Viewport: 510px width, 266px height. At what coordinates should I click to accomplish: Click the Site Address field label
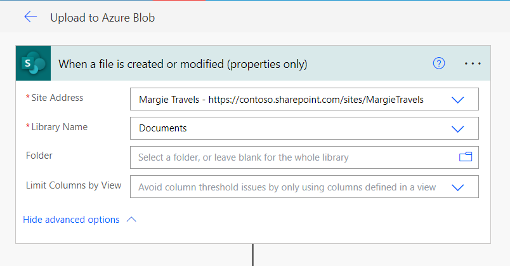click(x=57, y=98)
